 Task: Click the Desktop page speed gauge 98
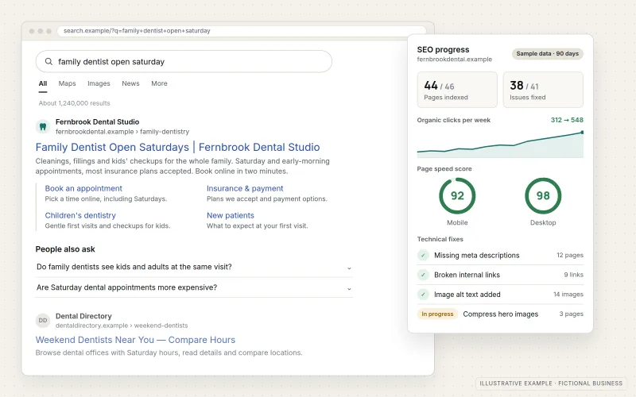coord(543,196)
